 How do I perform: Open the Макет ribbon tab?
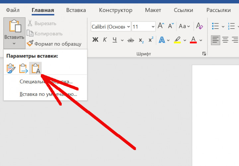(x=153, y=10)
